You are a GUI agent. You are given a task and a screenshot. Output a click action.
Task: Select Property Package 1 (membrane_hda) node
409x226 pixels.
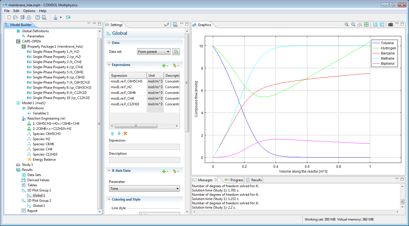[x=55, y=47]
